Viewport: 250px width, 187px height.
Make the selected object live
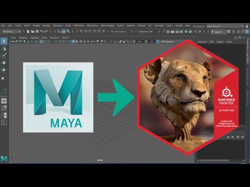(104, 32)
